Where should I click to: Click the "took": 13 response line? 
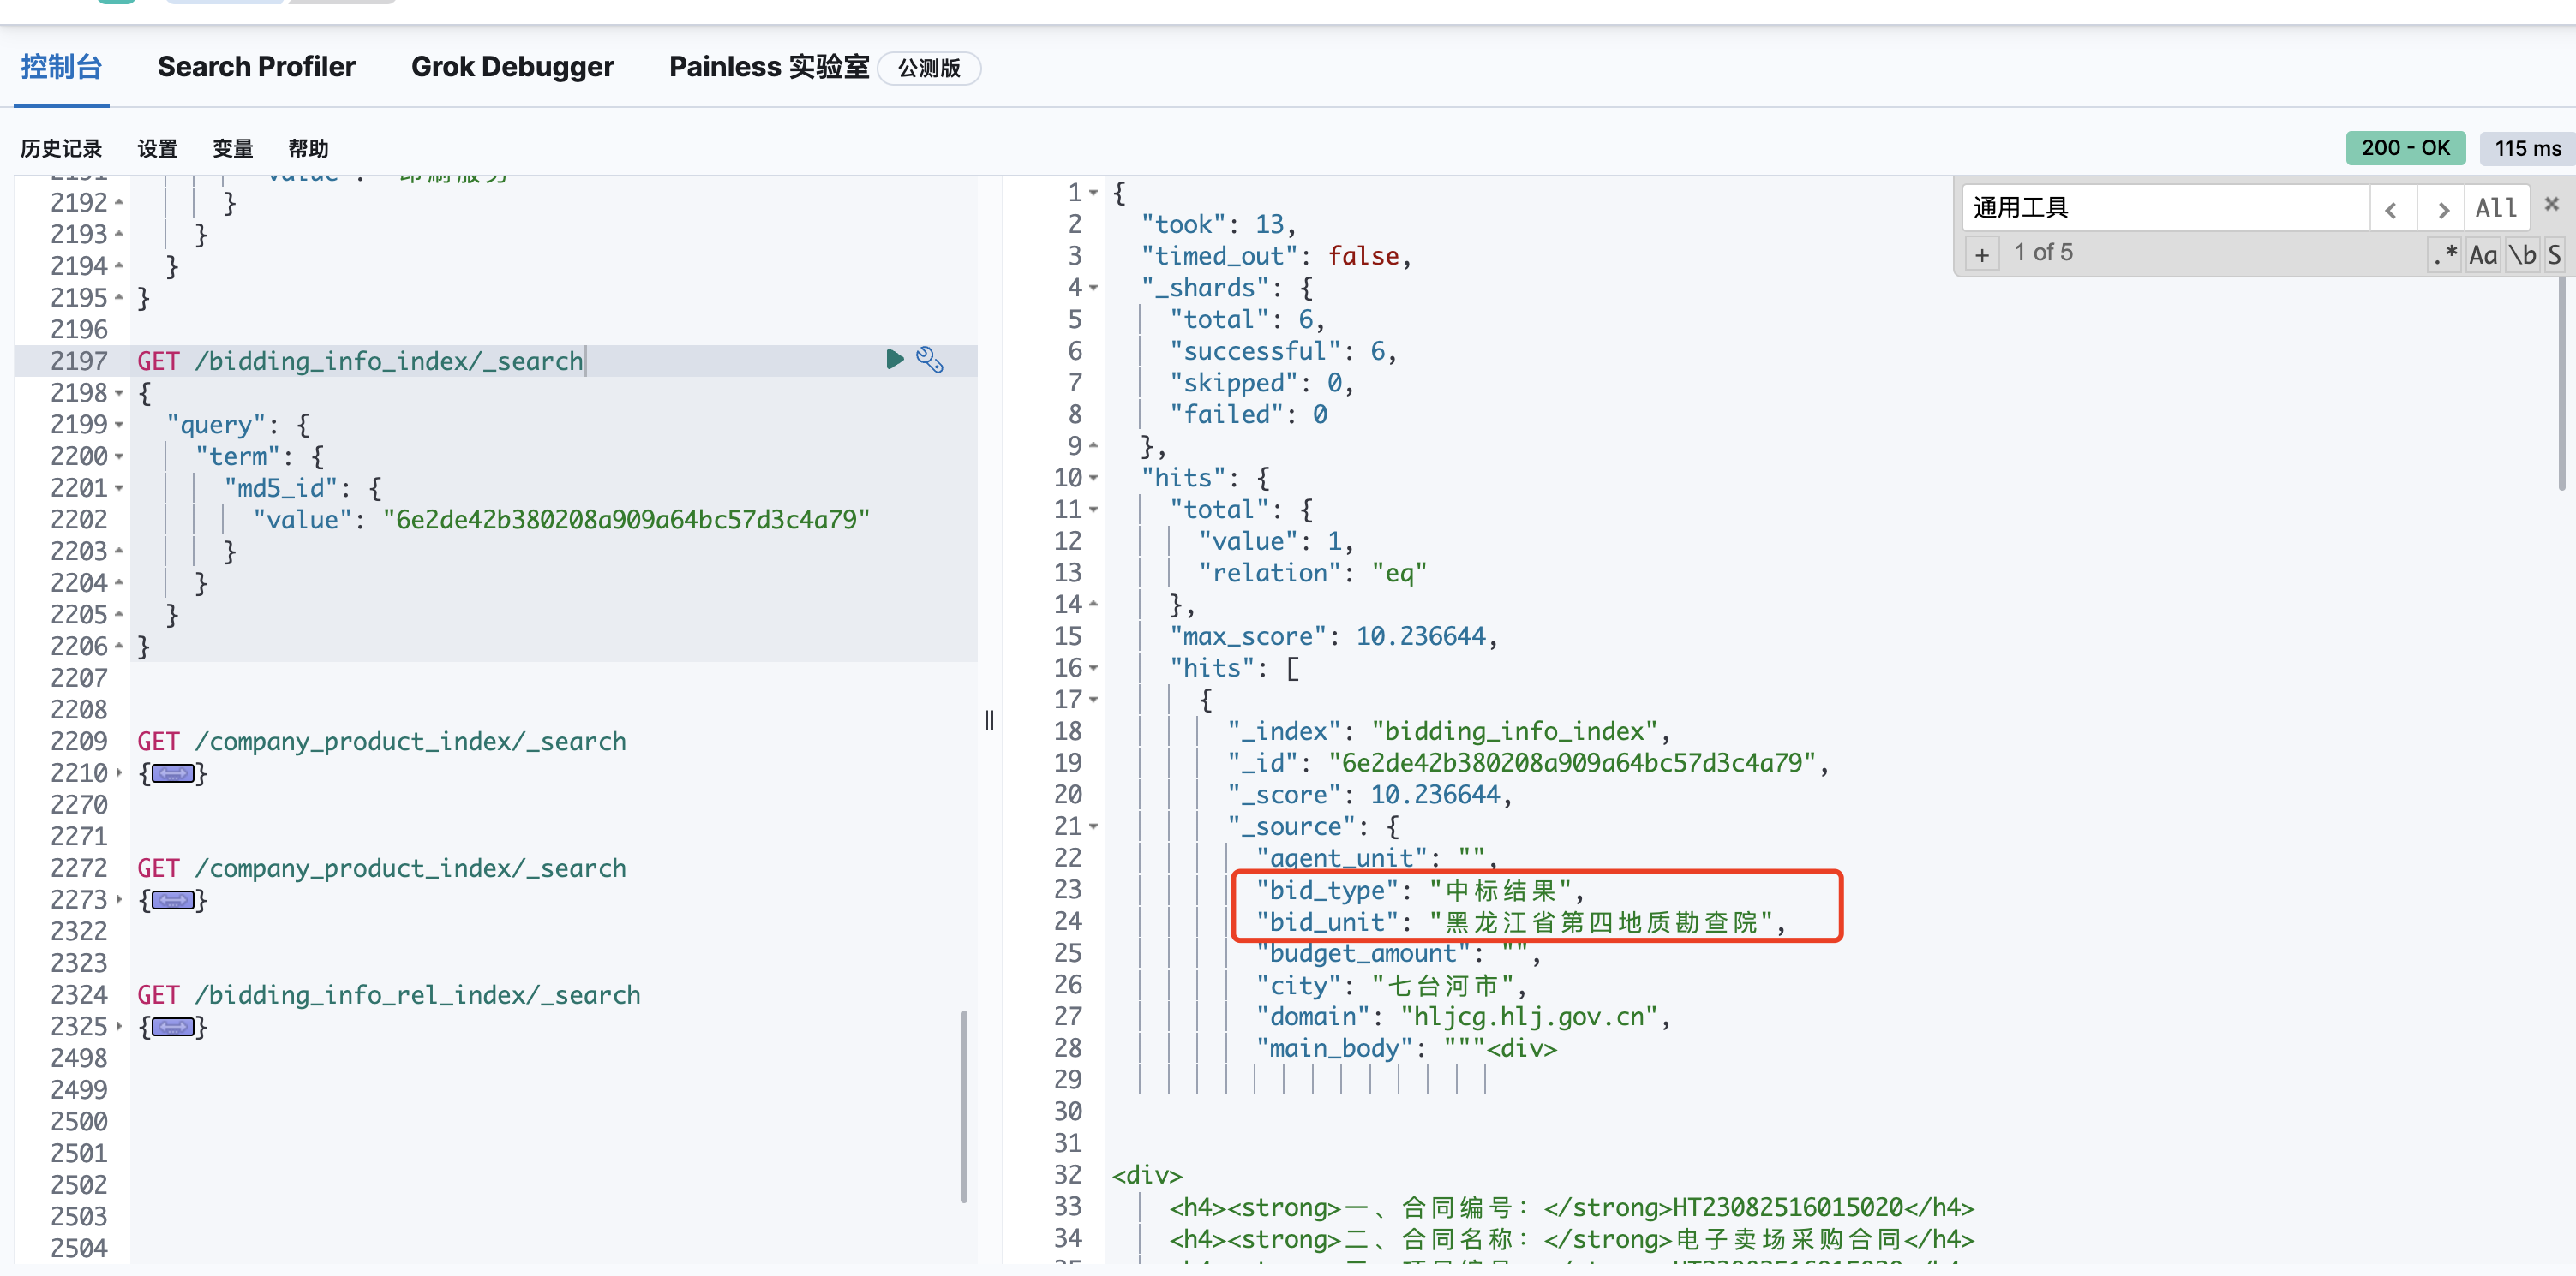coord(1218,225)
